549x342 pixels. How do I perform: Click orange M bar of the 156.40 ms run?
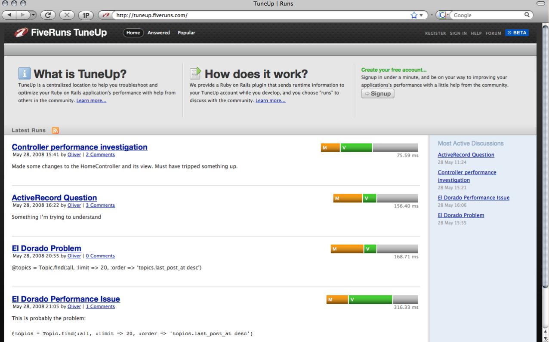(x=348, y=198)
